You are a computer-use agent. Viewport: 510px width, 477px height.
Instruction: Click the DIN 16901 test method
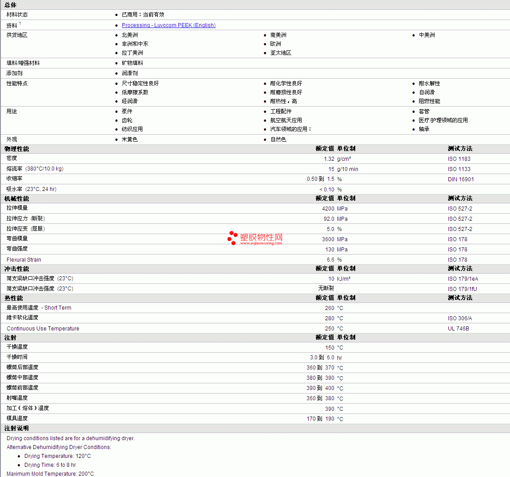point(461,179)
